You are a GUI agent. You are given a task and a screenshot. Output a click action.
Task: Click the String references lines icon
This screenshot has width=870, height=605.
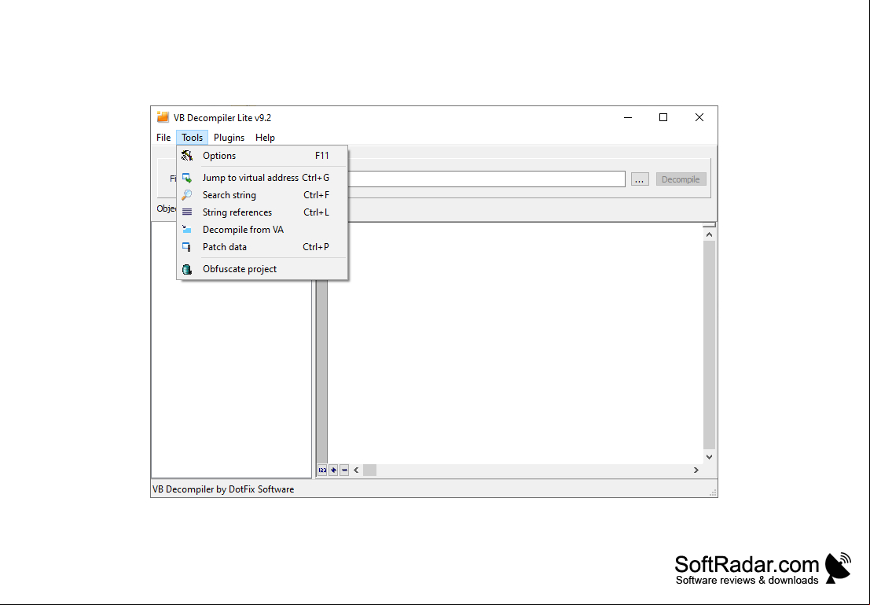coord(187,212)
